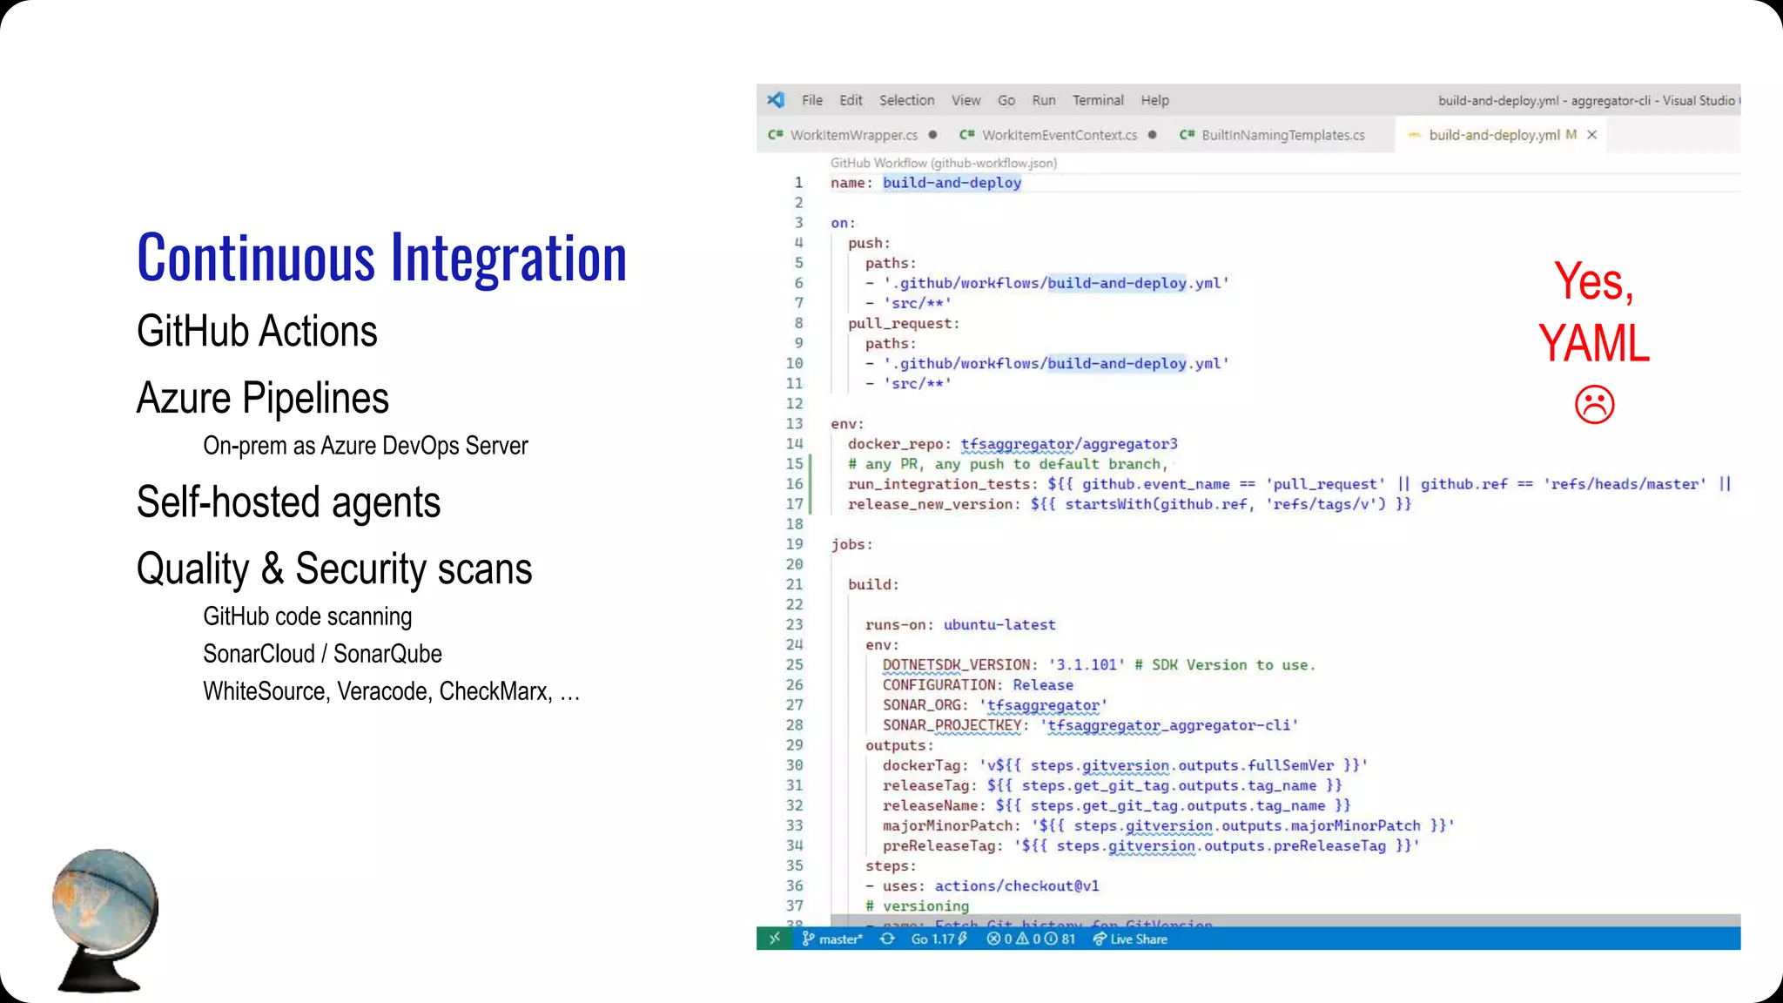Click the 'Quality & Security scans' bullet
The width and height of the screenshot is (1783, 1003).
(x=334, y=569)
